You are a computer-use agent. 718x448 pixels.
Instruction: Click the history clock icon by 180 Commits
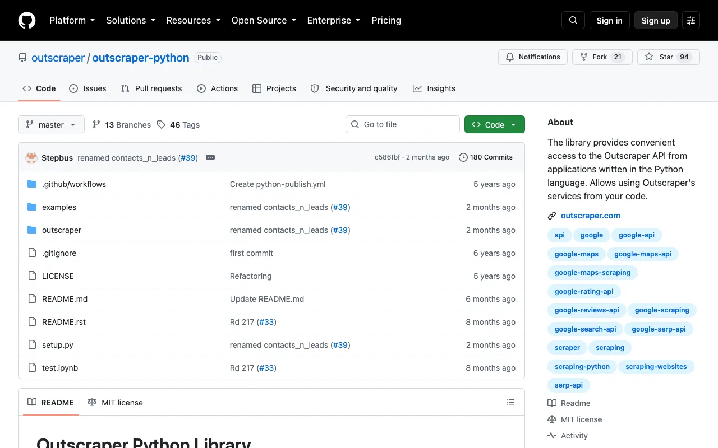(x=463, y=157)
